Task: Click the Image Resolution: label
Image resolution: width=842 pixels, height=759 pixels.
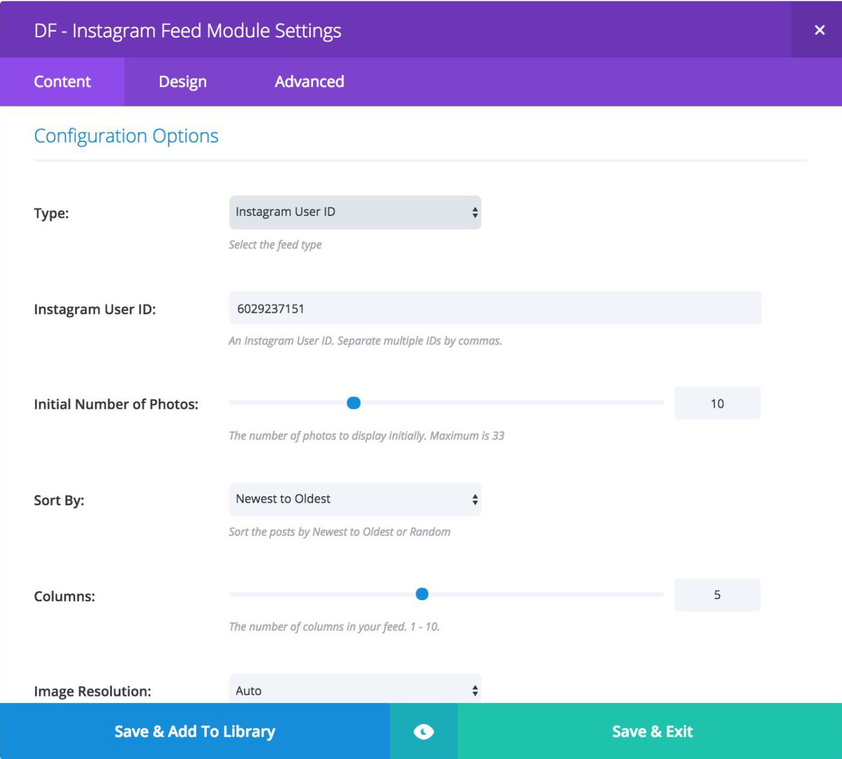Action: click(x=93, y=692)
